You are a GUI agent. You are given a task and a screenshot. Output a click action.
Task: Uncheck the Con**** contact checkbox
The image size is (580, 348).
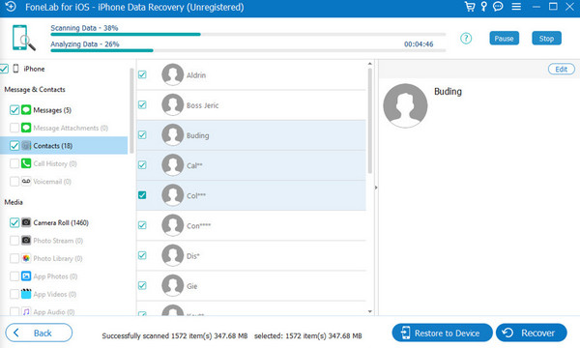point(142,225)
